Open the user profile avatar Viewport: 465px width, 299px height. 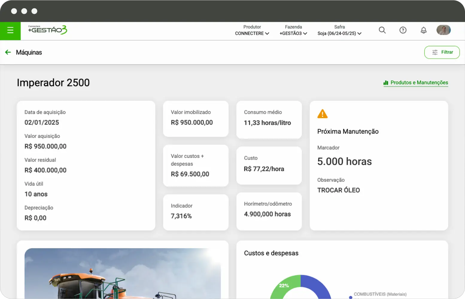pos(443,30)
